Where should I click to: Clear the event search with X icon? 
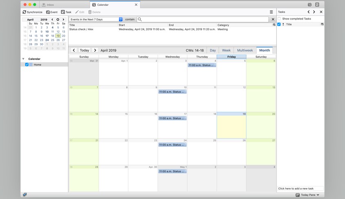click(273, 20)
